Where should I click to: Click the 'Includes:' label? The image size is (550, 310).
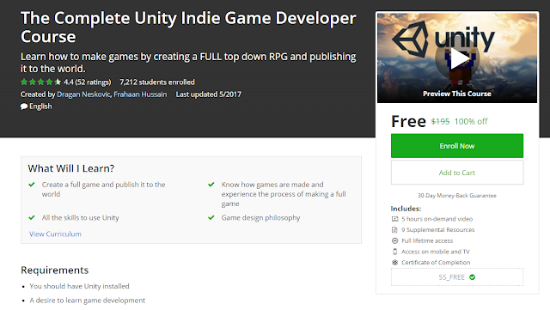coord(406,209)
